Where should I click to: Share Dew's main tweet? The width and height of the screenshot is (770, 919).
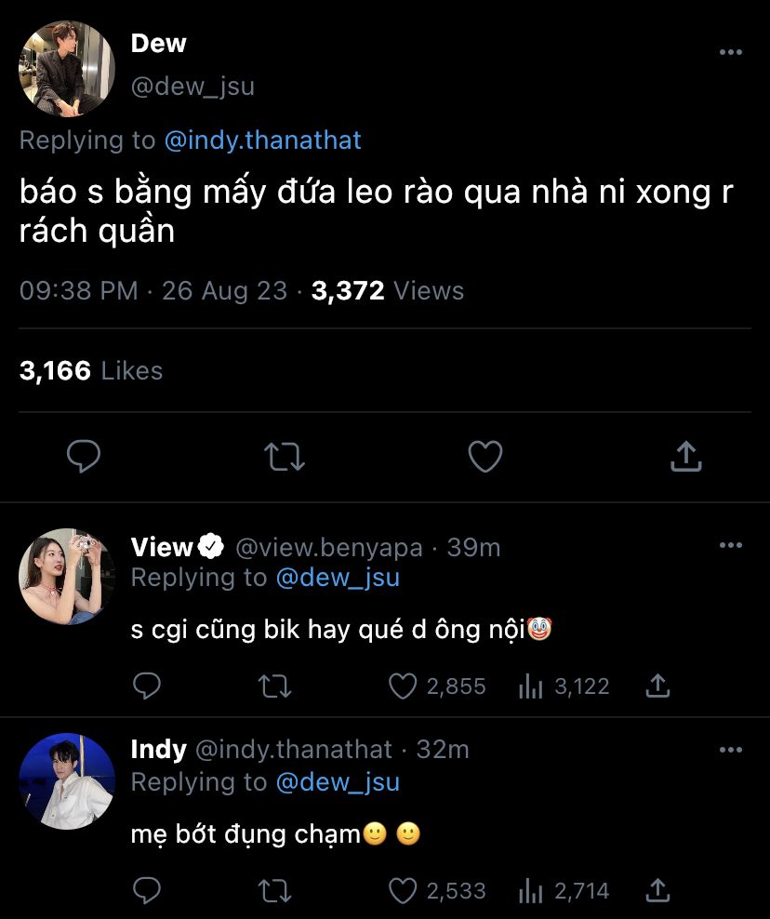tap(685, 456)
